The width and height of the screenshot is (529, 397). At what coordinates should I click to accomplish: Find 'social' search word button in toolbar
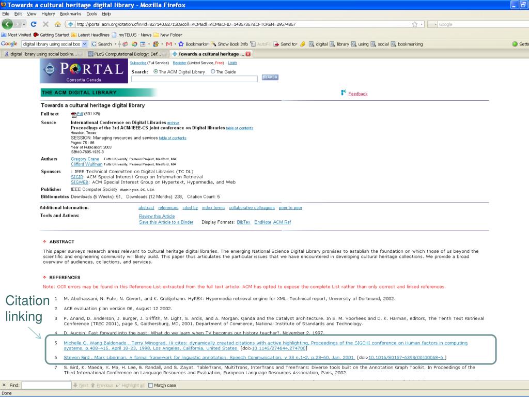tap(380, 44)
